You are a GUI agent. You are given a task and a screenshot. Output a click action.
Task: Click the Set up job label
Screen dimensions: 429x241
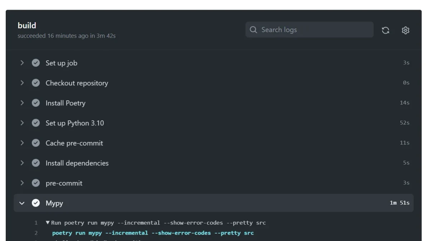pos(61,63)
